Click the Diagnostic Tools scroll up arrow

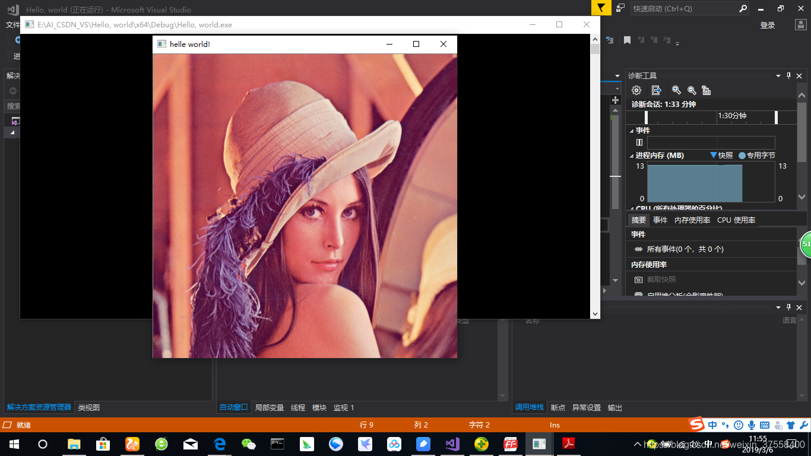pyautogui.click(x=802, y=95)
